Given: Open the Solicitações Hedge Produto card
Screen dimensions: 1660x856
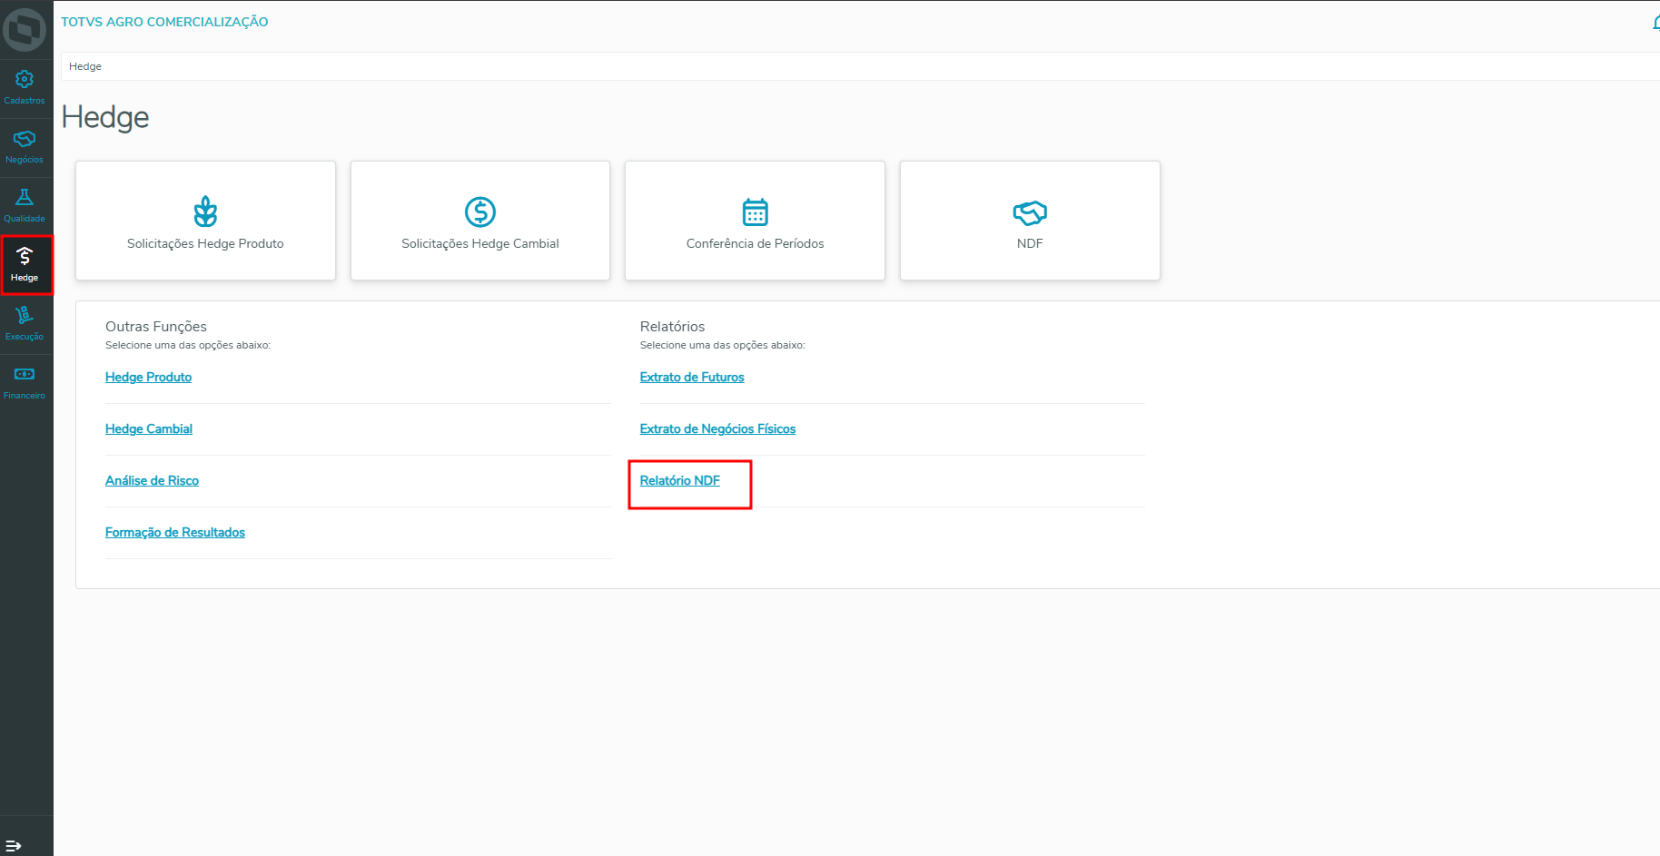Looking at the screenshot, I should point(205,221).
